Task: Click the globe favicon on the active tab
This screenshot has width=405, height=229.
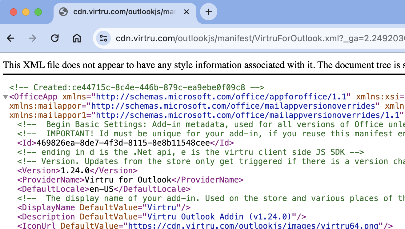Action: 64,12
